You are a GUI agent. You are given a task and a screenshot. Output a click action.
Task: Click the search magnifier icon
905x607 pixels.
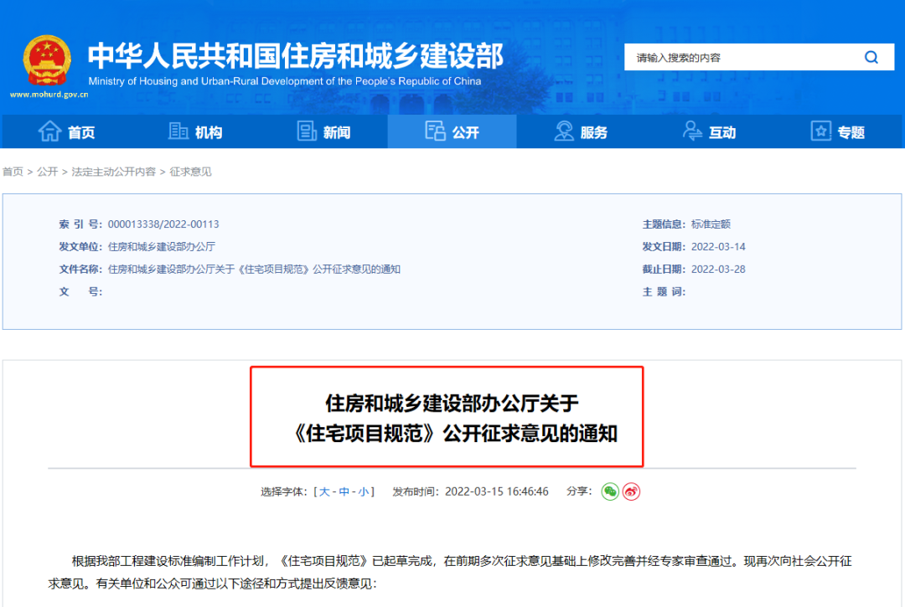tap(871, 57)
